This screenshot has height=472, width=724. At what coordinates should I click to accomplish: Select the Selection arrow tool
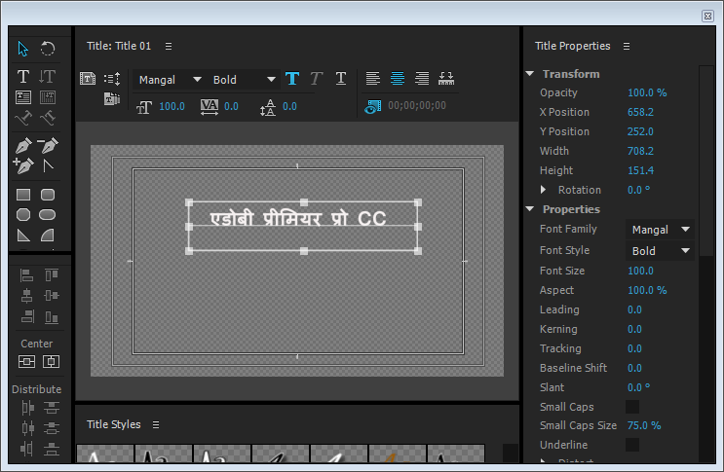tap(23, 49)
